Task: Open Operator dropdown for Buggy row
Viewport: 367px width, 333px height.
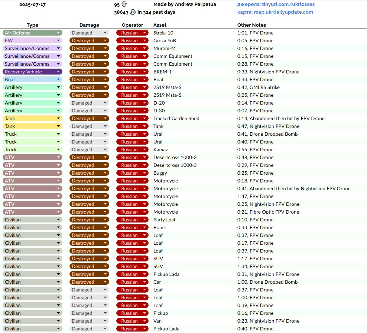Action: click(132, 173)
